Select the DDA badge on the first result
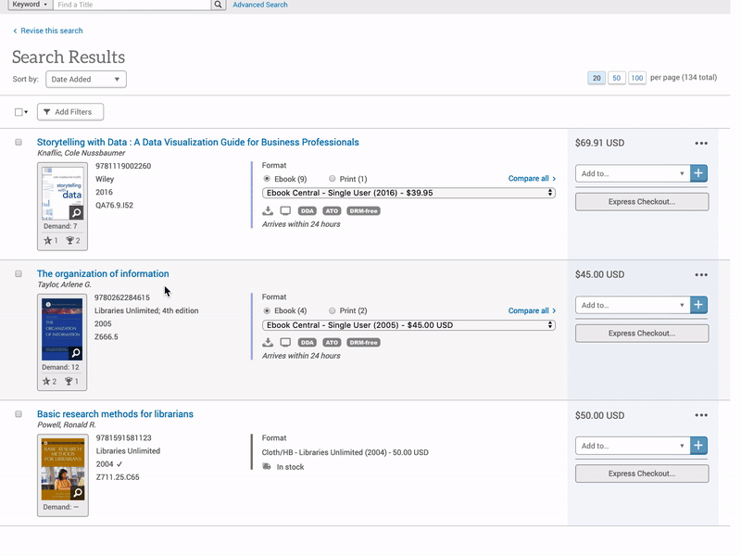 point(308,211)
